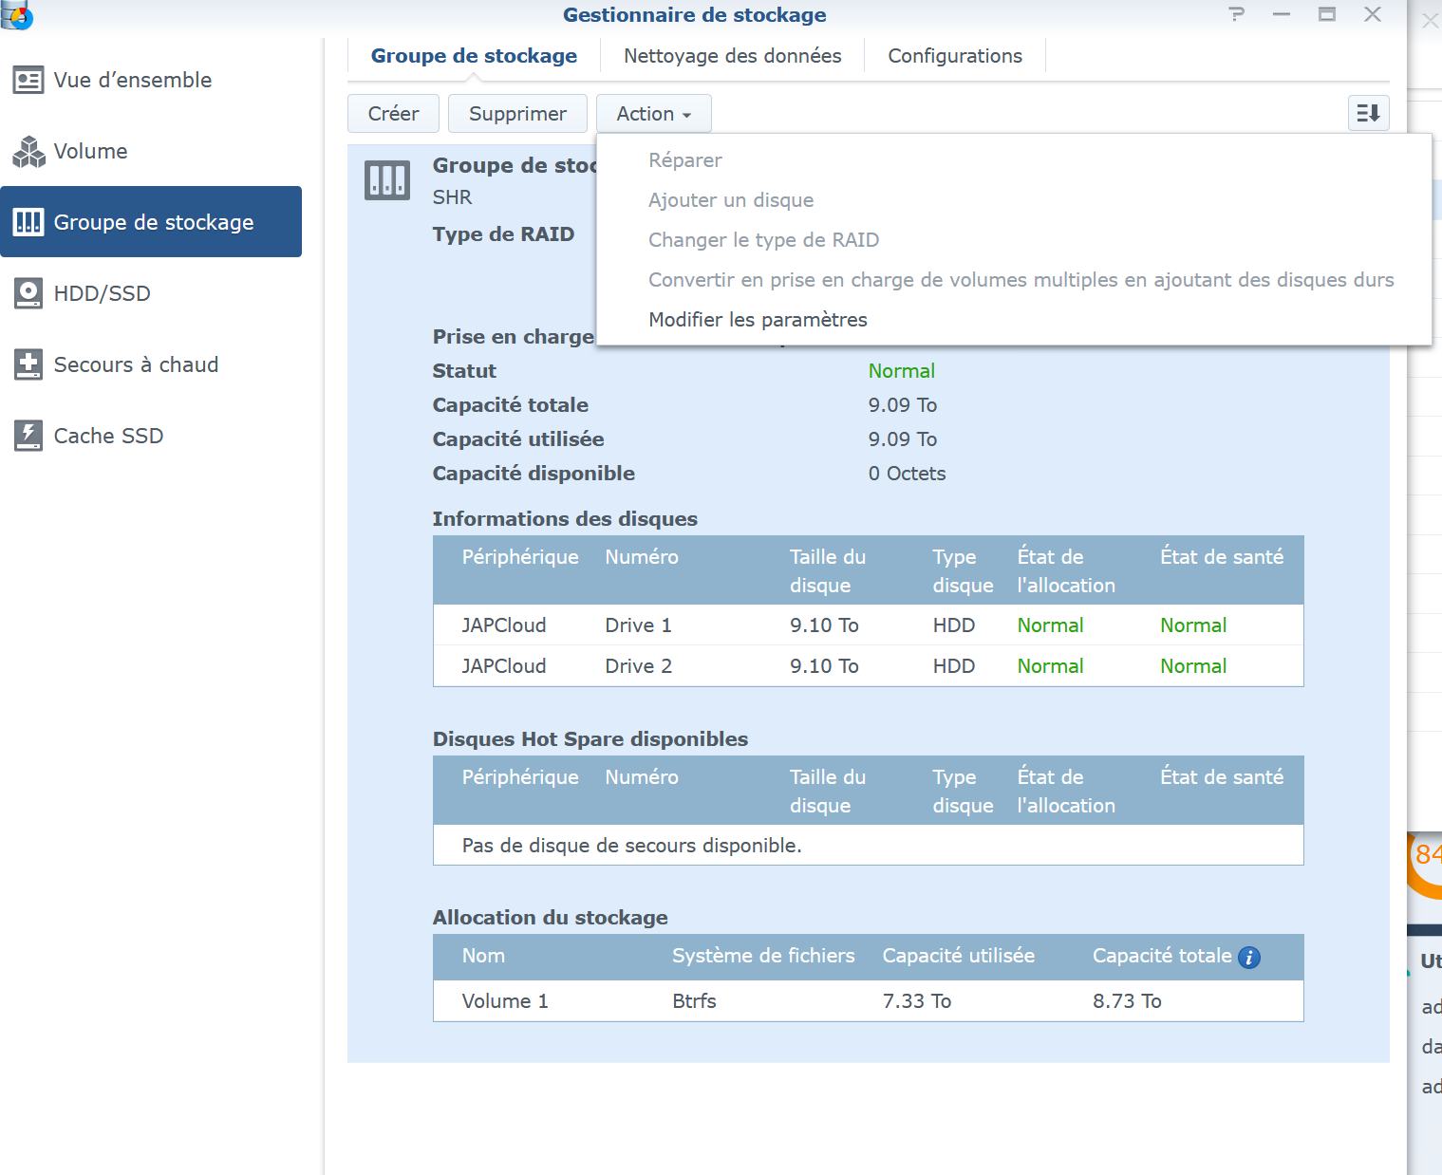Open the help question mark icon

pyautogui.click(x=1236, y=14)
